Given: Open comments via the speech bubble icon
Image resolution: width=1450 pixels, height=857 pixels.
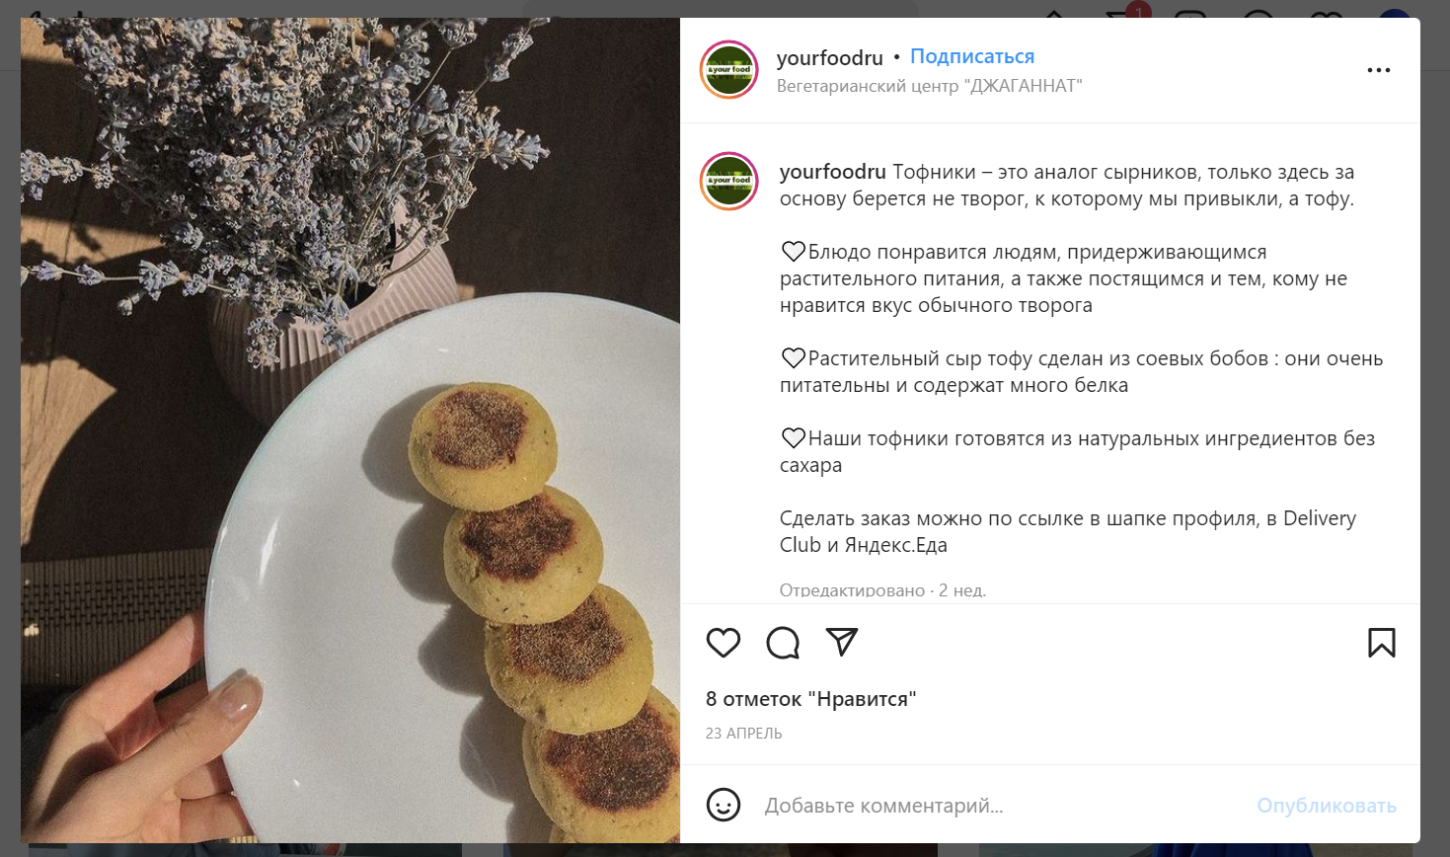Looking at the screenshot, I should (x=783, y=643).
